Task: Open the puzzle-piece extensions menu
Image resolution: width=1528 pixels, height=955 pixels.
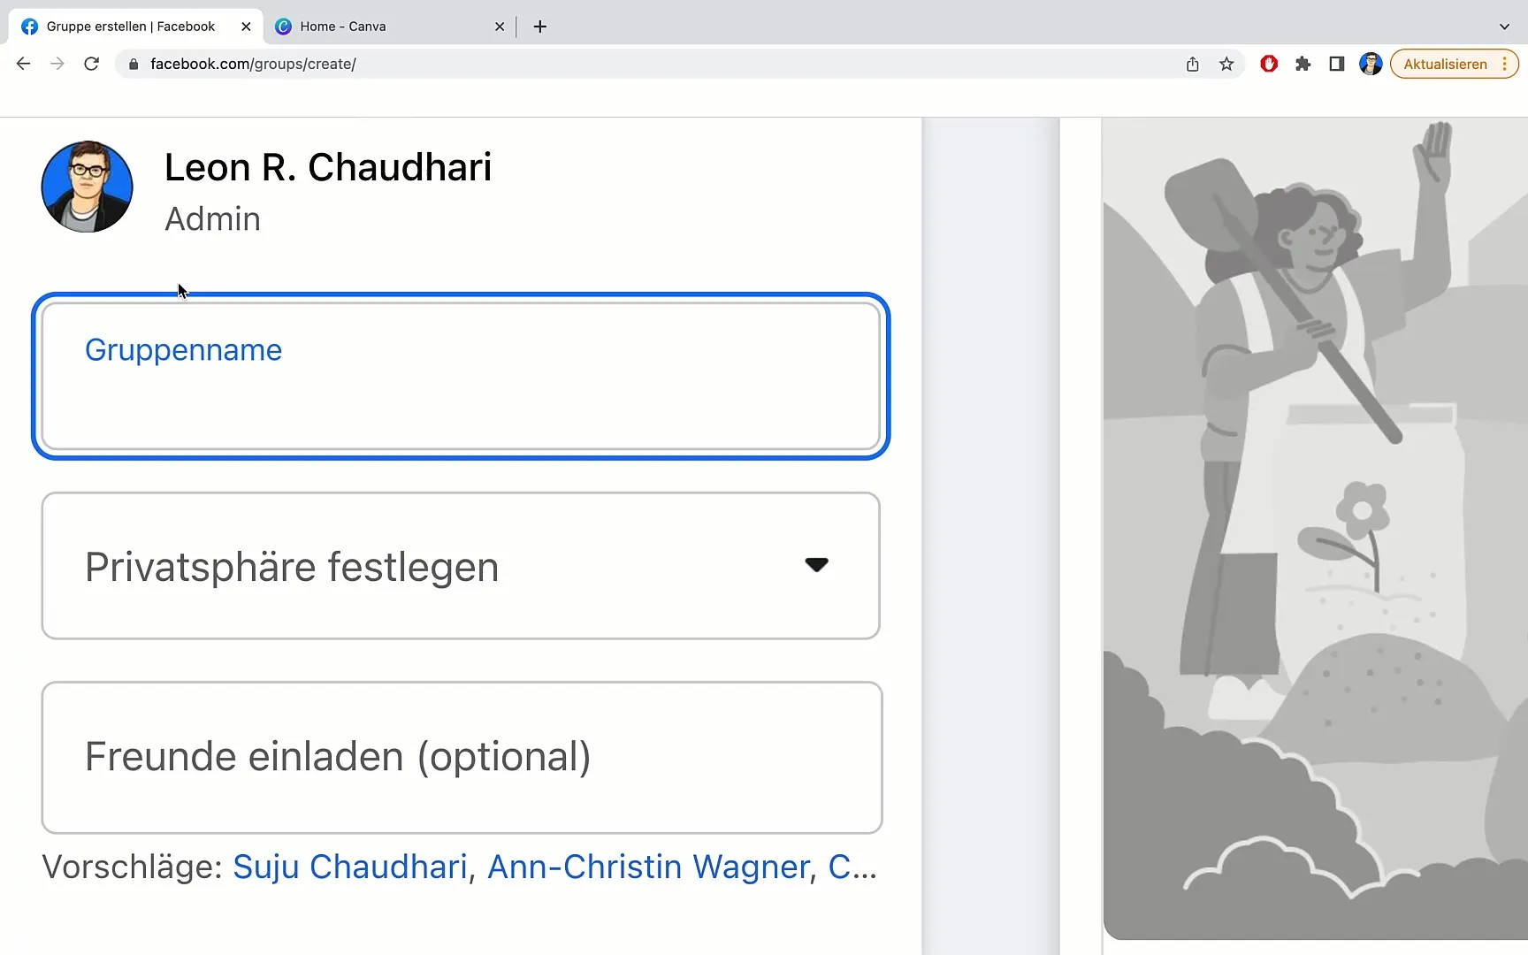Action: [1303, 64]
